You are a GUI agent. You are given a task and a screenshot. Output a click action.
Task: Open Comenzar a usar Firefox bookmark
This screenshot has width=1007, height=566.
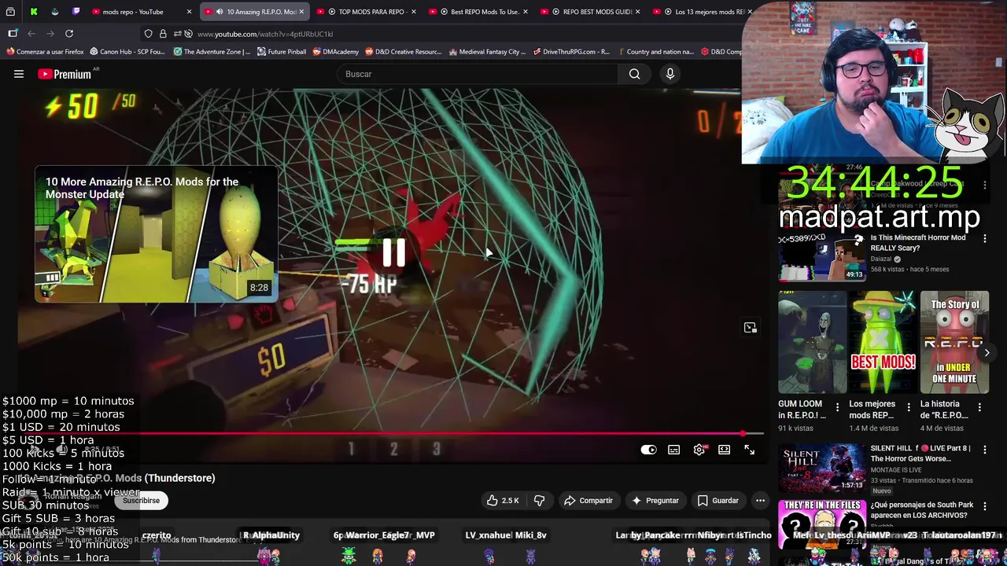[45, 52]
